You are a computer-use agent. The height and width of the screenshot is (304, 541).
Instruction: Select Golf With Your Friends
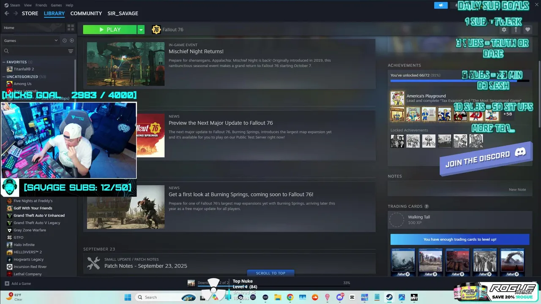[x=33, y=208]
